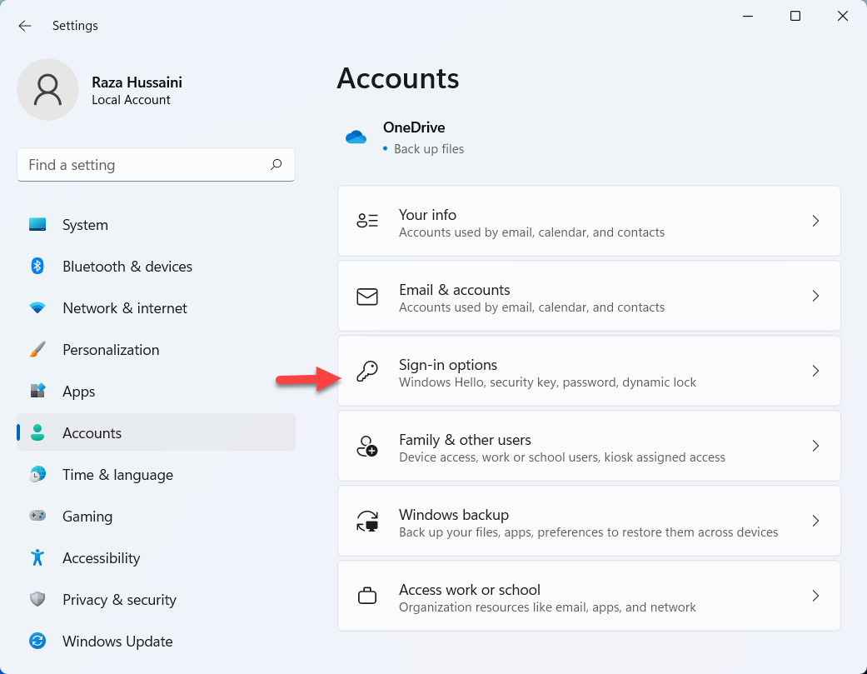This screenshot has width=867, height=674.
Task: Open Access work or school
Action: pyautogui.click(x=588, y=597)
